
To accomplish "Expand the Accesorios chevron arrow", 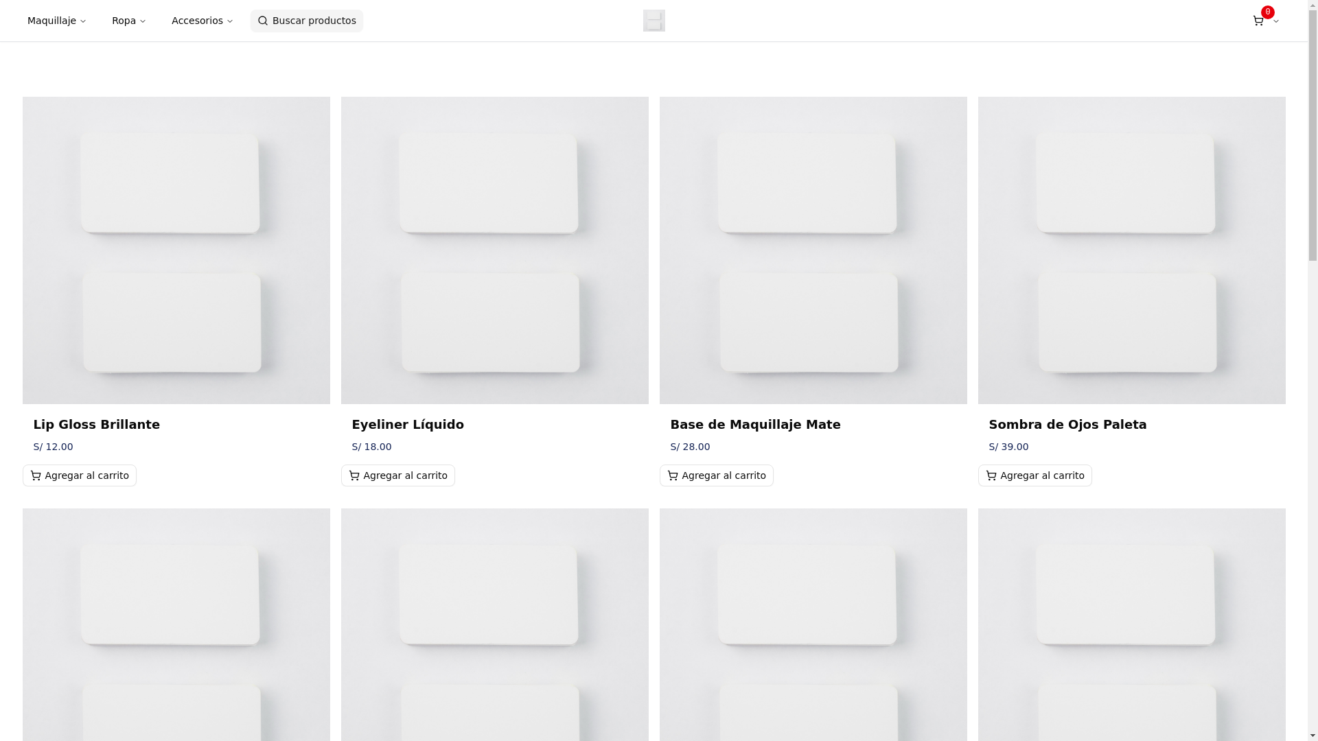I will (x=230, y=21).
